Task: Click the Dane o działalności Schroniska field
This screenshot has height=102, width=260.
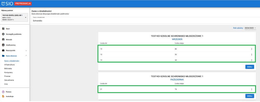Action: (143, 21)
